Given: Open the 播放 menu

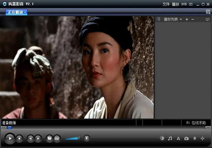Looking at the screenshot, I should pos(176,4).
